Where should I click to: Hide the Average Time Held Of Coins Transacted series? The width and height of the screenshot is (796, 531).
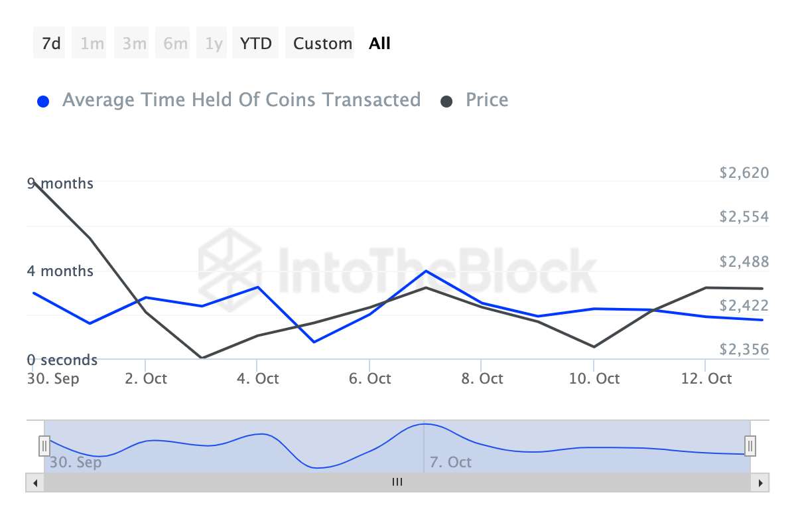pyautogui.click(x=241, y=100)
